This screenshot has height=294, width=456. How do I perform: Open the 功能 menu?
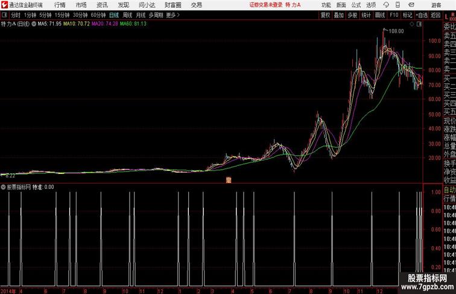pyautogui.click(x=326, y=5)
